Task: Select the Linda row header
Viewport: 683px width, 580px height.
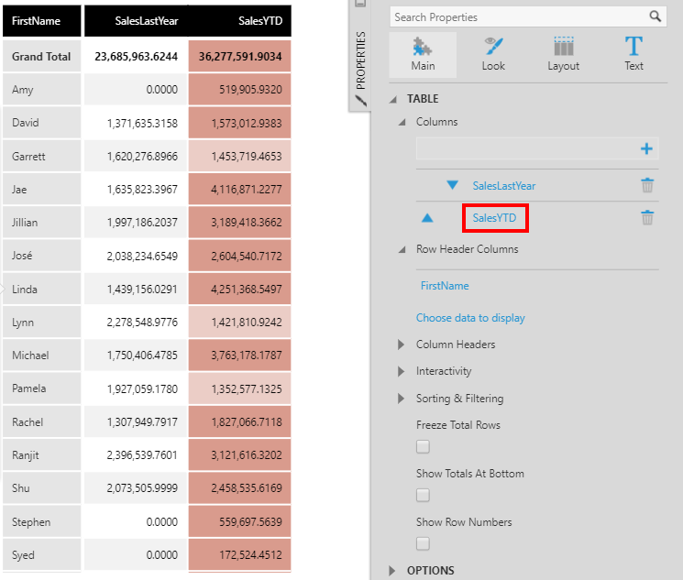Action: (x=42, y=289)
